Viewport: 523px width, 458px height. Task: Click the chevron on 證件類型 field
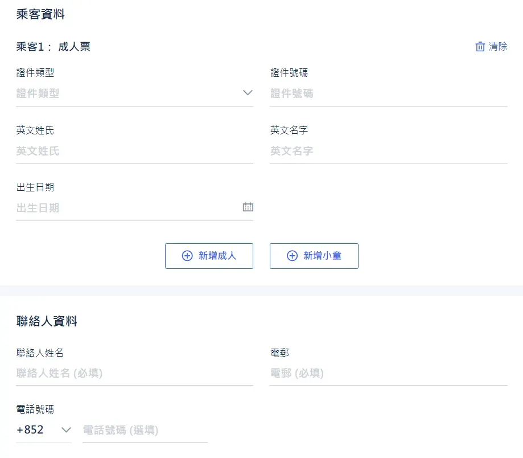[x=248, y=93]
